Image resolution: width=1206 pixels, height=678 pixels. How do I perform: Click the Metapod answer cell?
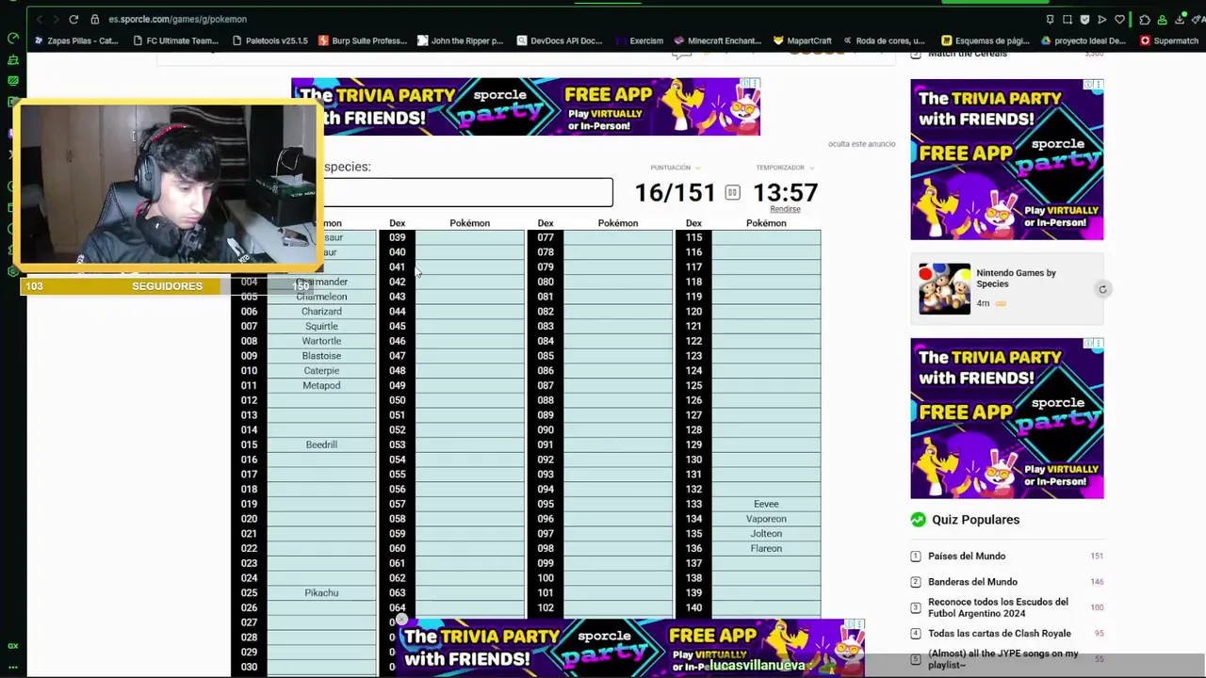[x=321, y=385]
